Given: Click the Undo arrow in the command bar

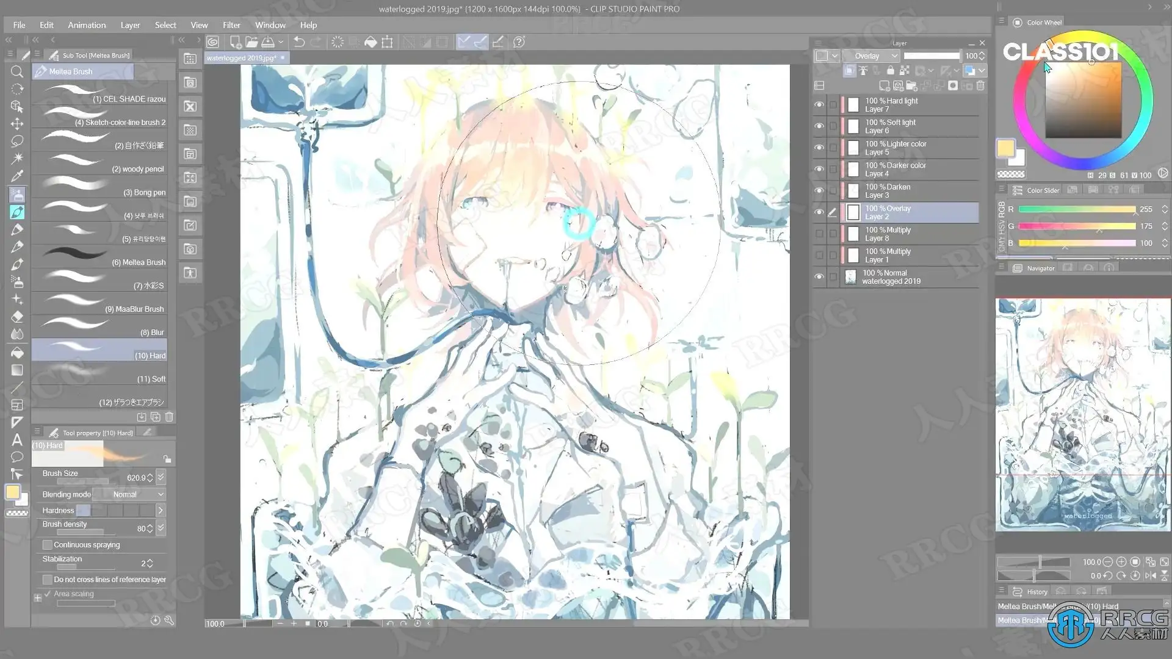Looking at the screenshot, I should 299,42.
